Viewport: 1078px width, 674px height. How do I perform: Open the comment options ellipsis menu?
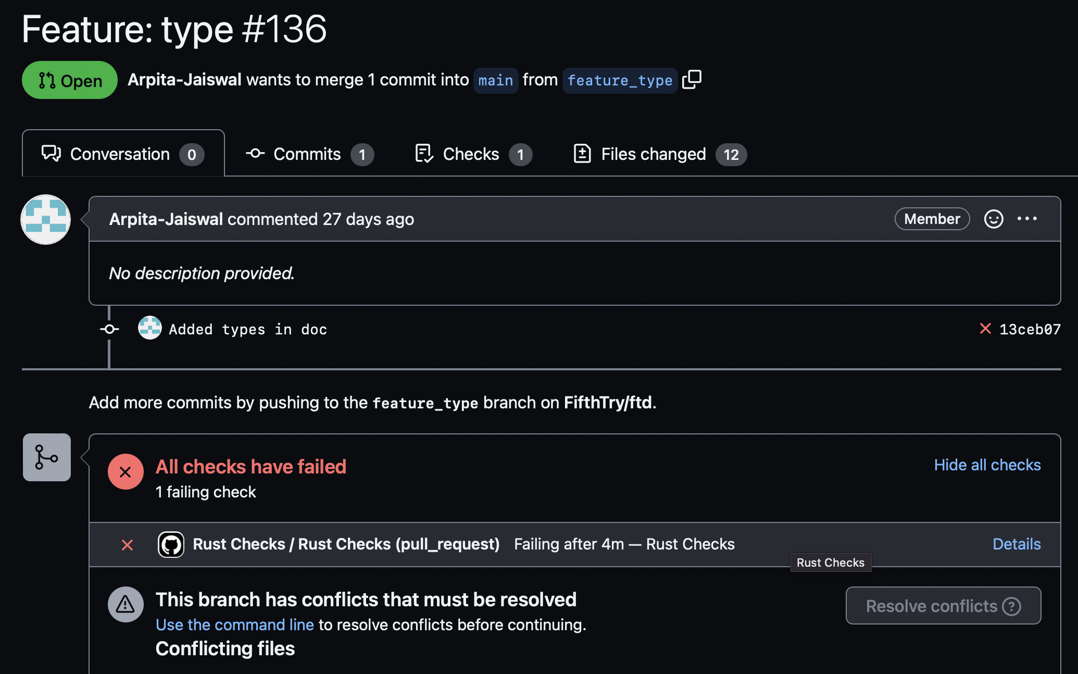click(x=1027, y=219)
